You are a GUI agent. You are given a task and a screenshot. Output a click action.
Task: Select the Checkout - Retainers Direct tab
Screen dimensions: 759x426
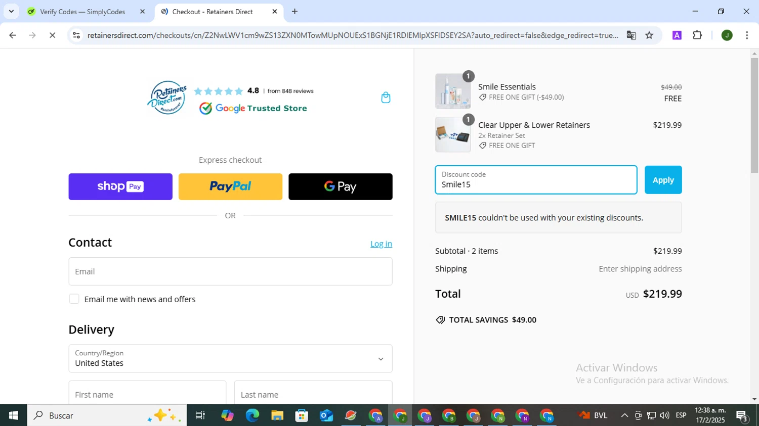pyautogui.click(x=213, y=12)
